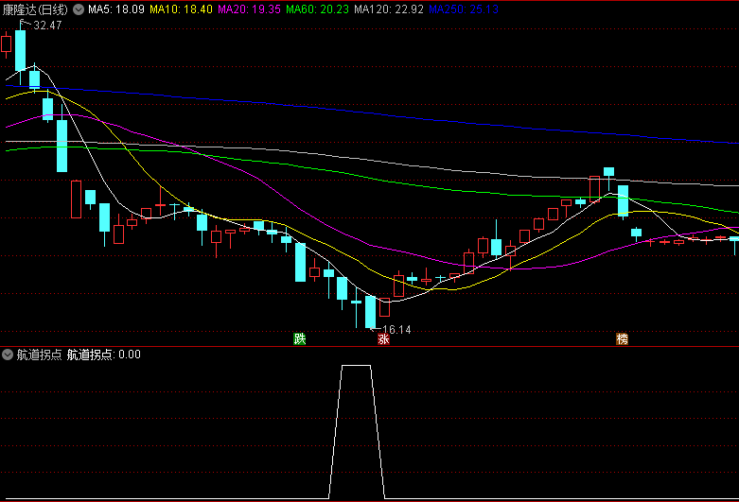
Task: Select the MA10: 18.40 label
Action: [x=181, y=9]
